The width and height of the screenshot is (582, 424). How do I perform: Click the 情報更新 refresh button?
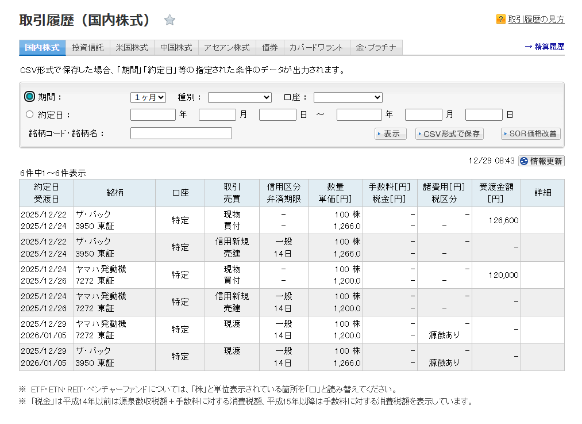541,161
